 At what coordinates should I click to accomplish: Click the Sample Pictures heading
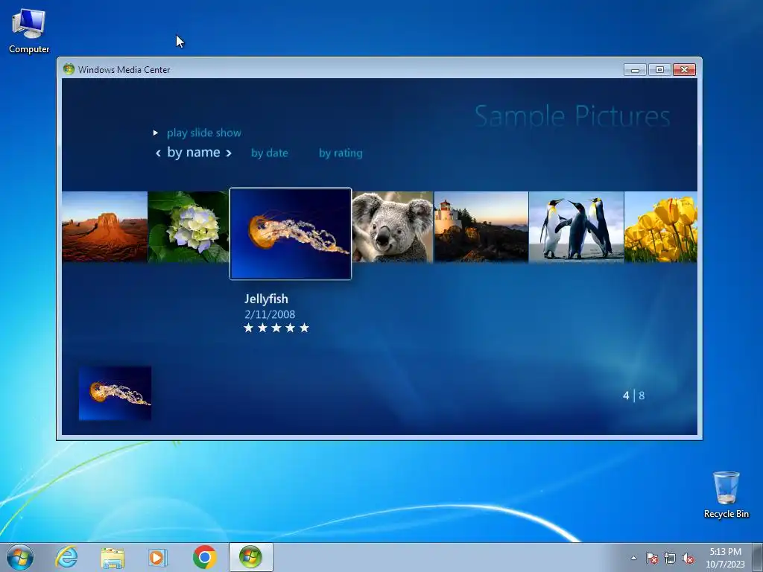572,115
